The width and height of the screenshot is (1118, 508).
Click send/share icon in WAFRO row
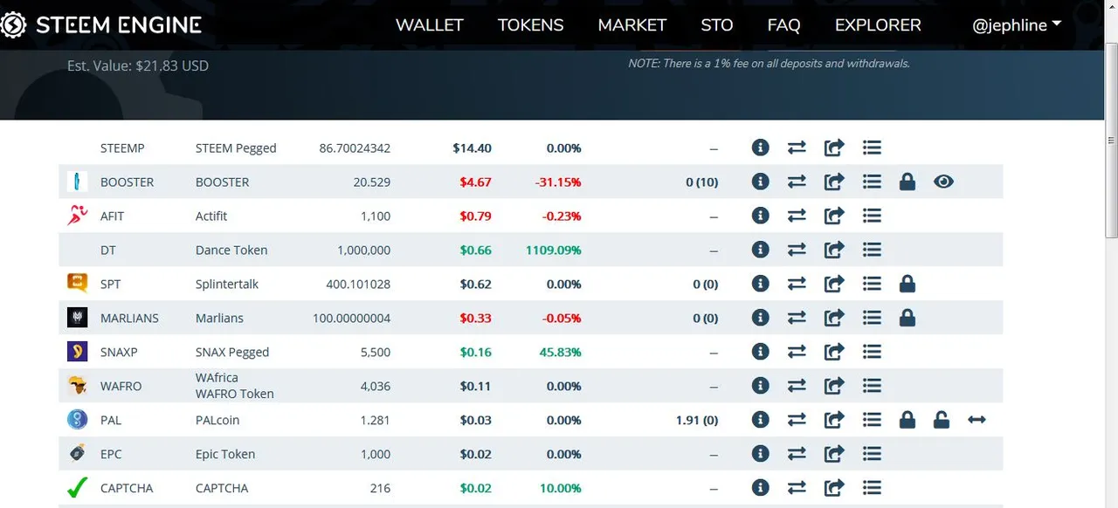834,386
